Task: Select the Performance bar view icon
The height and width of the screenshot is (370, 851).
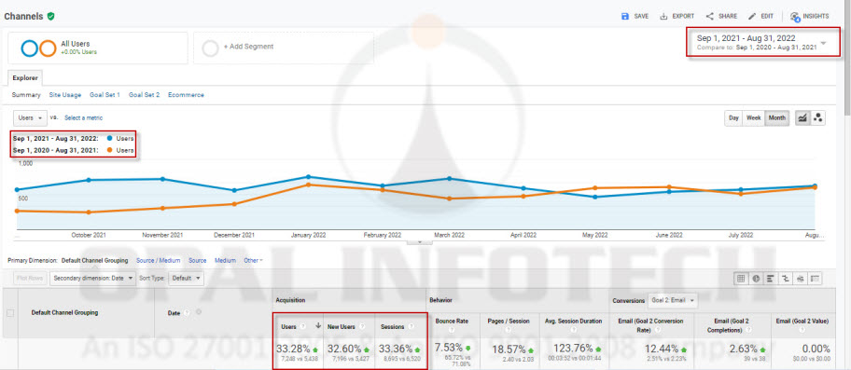Action: pyautogui.click(x=770, y=279)
